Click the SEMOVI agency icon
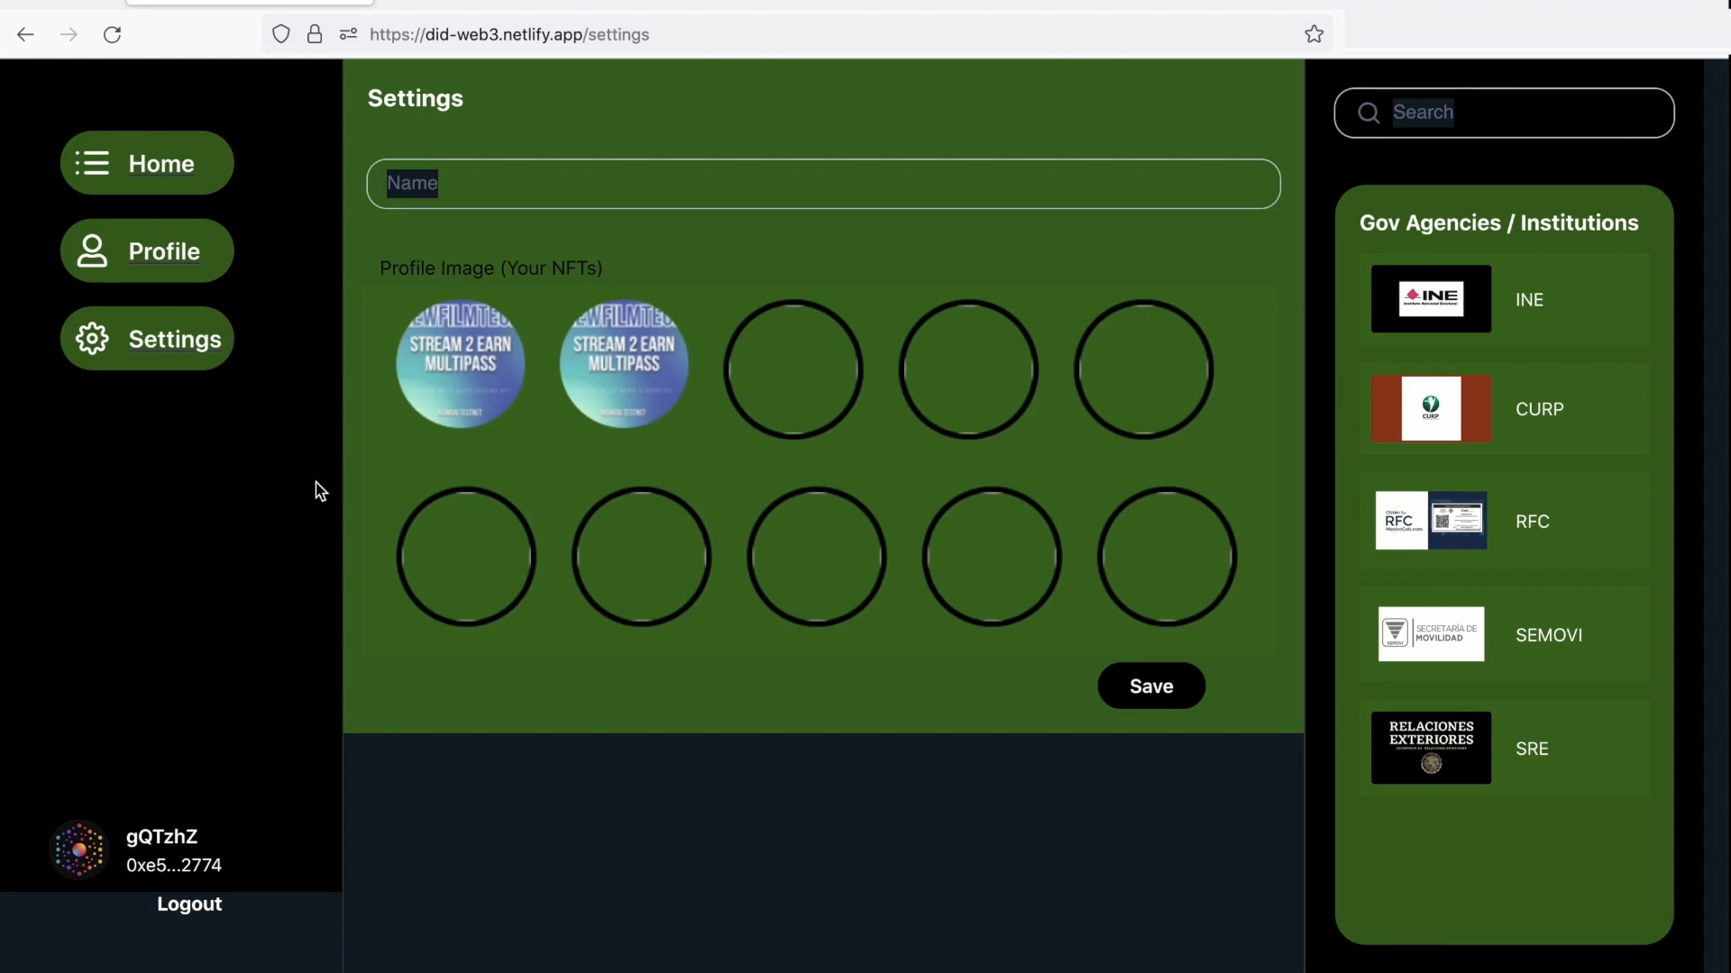Viewport: 1731px width, 973px height. point(1433,634)
